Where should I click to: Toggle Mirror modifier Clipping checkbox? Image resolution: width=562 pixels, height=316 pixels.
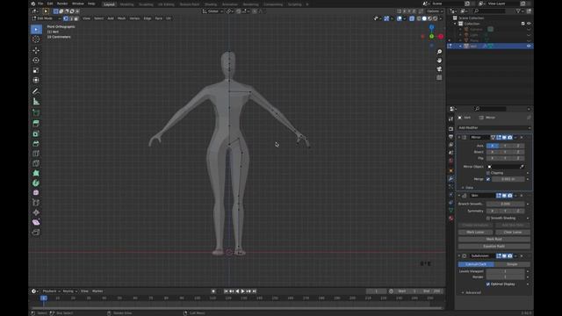pos(488,173)
